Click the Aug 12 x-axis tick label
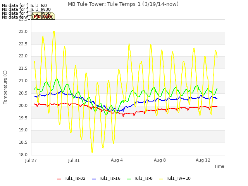 203,160
